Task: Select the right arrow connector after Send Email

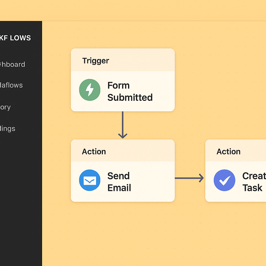Action: pyautogui.click(x=189, y=178)
